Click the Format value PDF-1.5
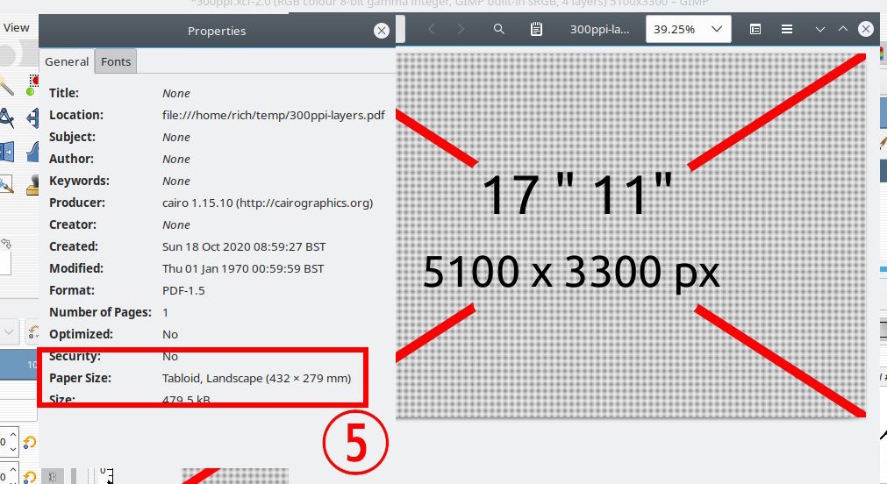The image size is (887, 484). (x=183, y=290)
